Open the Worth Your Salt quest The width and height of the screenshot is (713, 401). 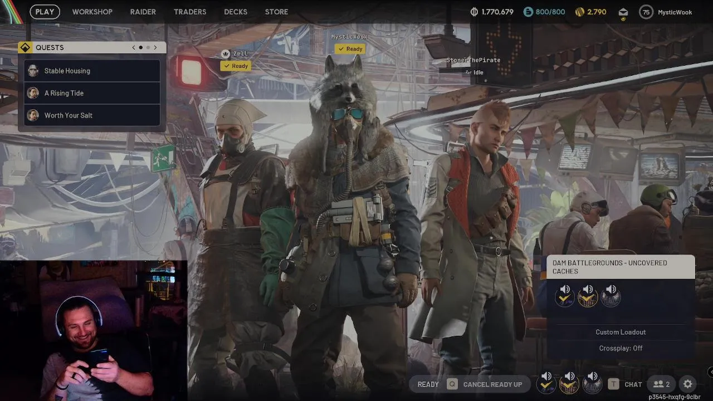click(92, 115)
